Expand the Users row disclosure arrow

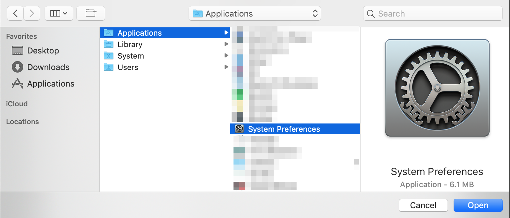(x=226, y=67)
